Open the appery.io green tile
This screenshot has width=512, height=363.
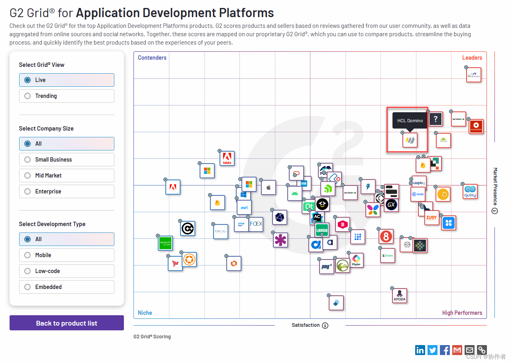click(x=165, y=243)
